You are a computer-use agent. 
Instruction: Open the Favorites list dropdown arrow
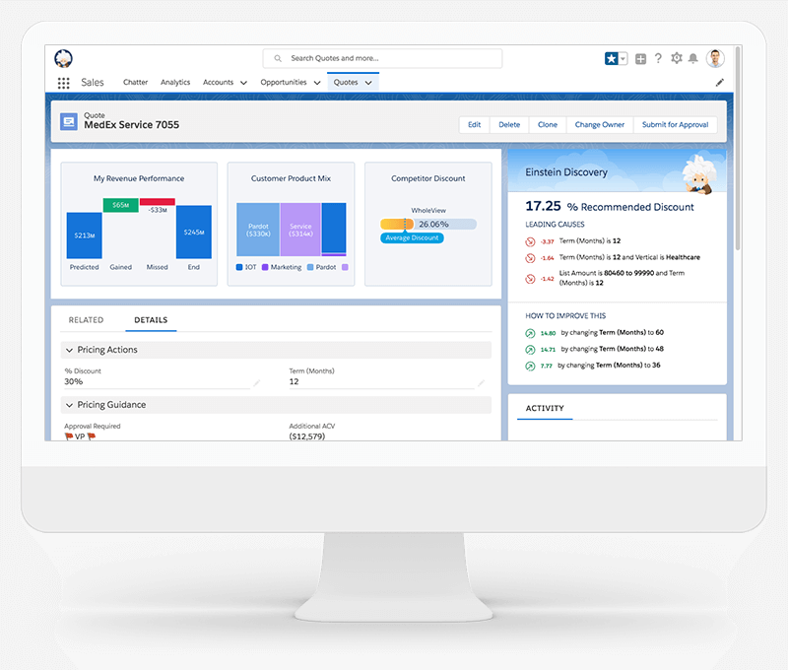[x=624, y=59]
